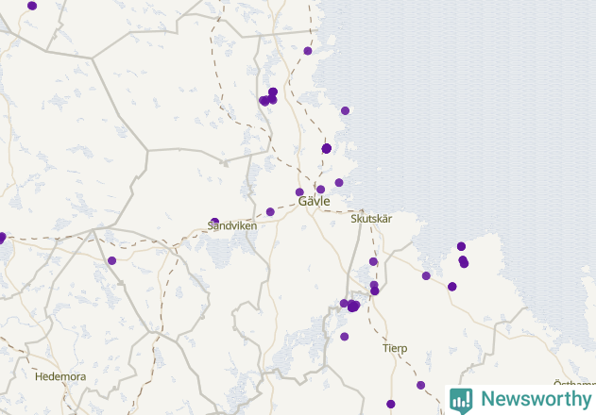Select the isolated marker just west of Tierp label
Screen dimensions: 596x415
(x=345, y=337)
